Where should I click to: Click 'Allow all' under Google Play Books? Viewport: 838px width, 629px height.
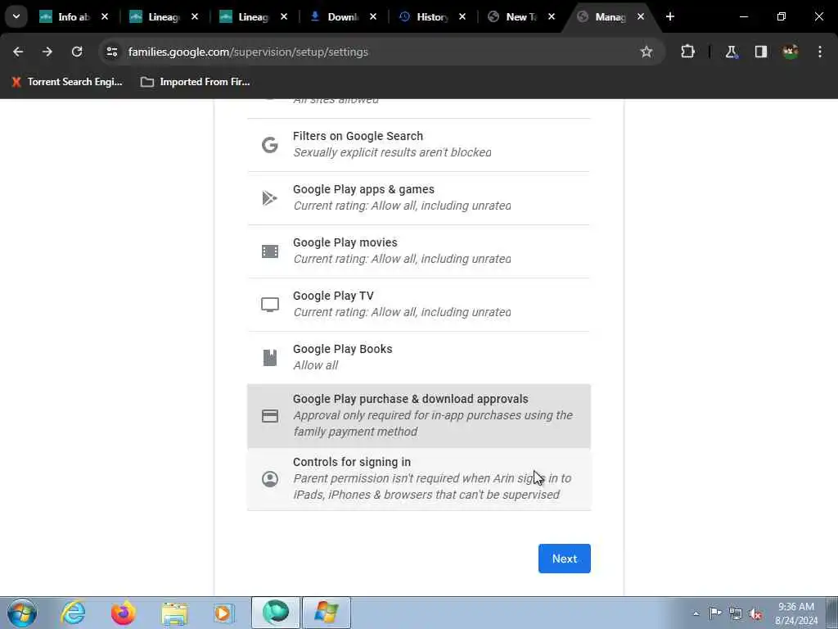tap(315, 365)
